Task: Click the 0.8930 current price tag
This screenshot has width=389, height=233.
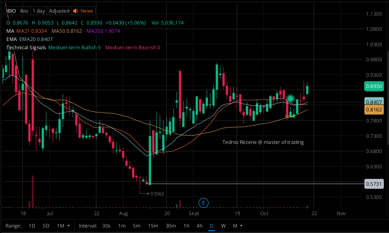Action: [374, 86]
